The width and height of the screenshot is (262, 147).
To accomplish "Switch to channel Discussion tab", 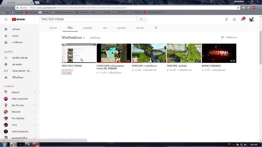I will (x=122, y=28).
